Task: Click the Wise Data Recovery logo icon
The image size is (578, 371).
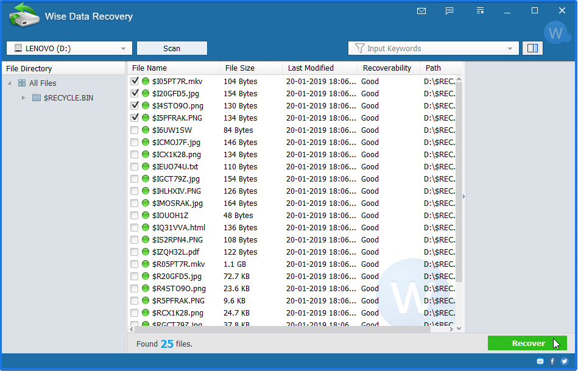Action: [24, 15]
